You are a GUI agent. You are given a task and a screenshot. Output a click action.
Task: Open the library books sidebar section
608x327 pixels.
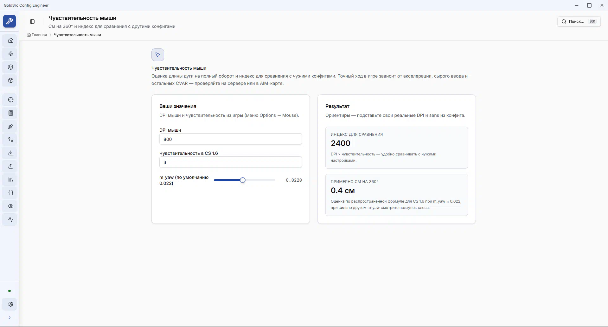[11, 180]
